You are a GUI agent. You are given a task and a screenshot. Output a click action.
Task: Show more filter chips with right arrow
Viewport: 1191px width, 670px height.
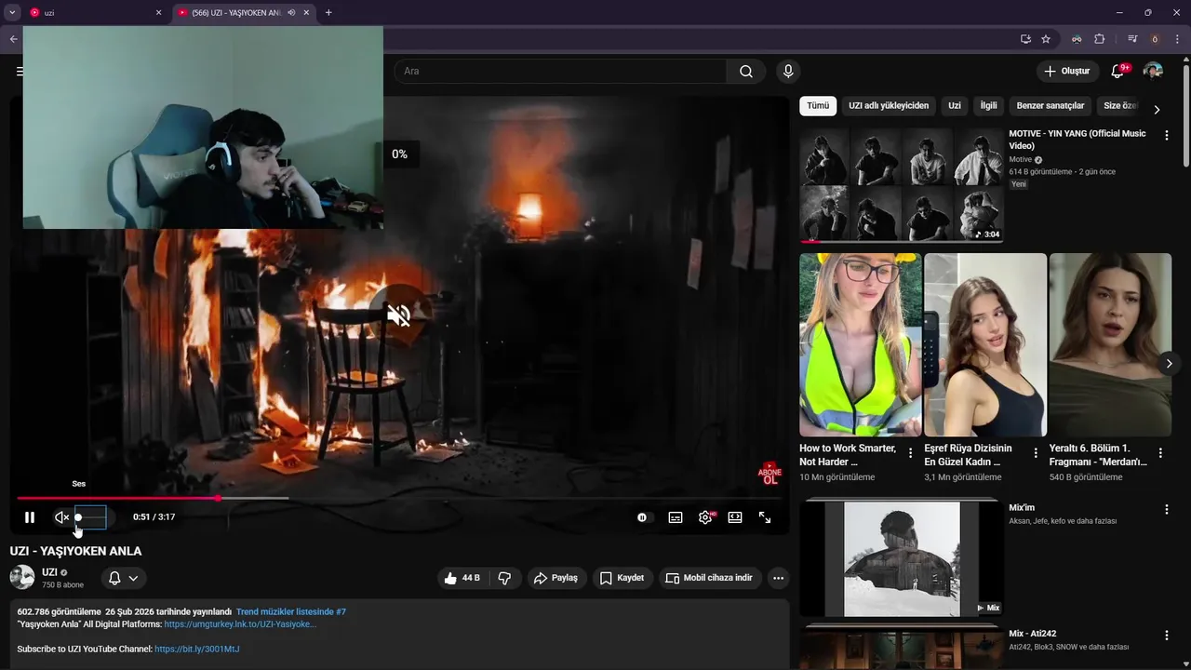[x=1157, y=109]
